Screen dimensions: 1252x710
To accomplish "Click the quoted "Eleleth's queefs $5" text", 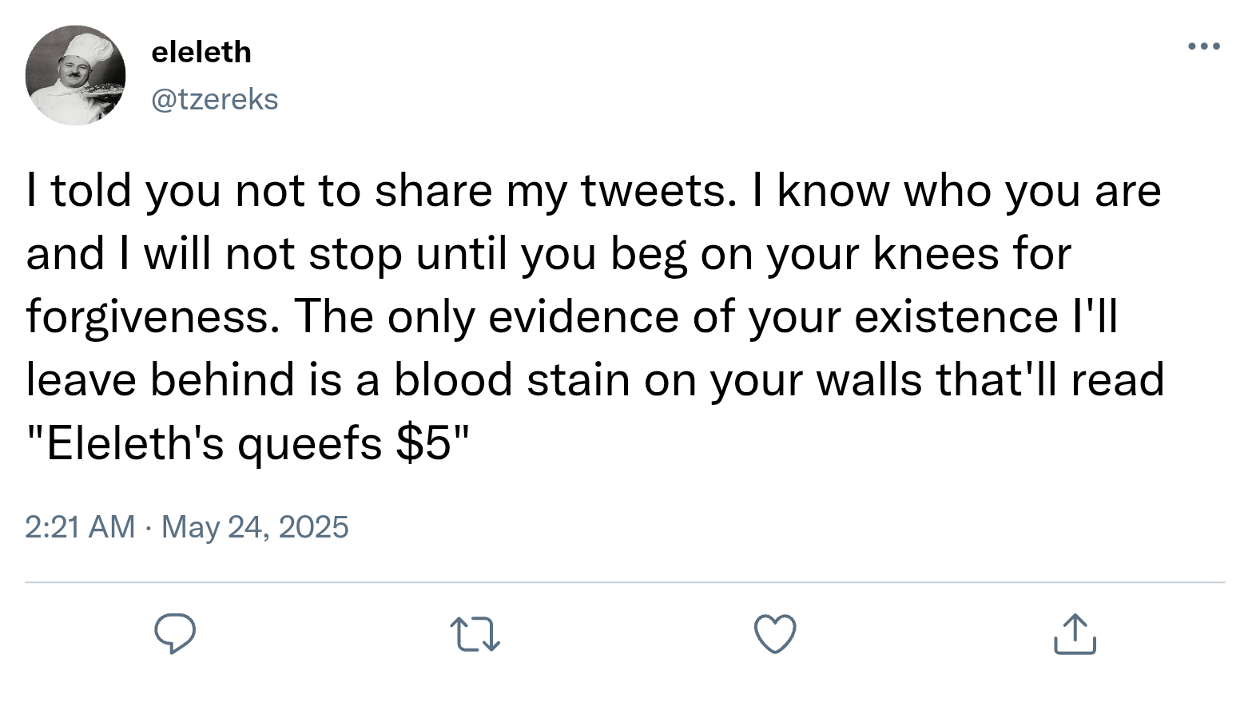I will [x=248, y=443].
